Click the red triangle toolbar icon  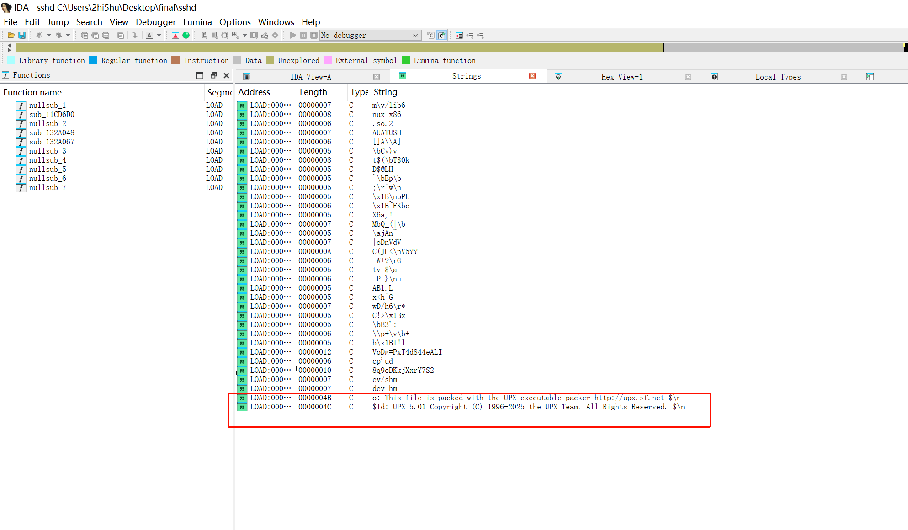175,35
